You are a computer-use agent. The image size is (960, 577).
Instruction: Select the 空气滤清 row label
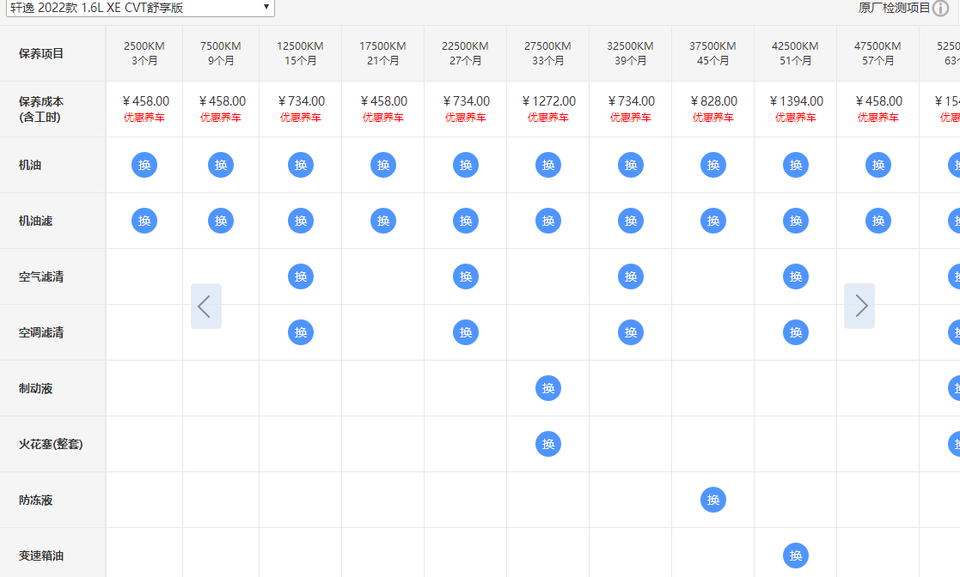pos(41,276)
